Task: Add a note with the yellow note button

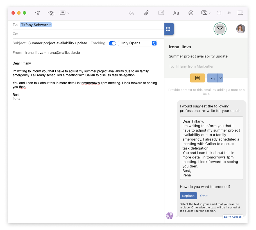Action: [x=197, y=78]
